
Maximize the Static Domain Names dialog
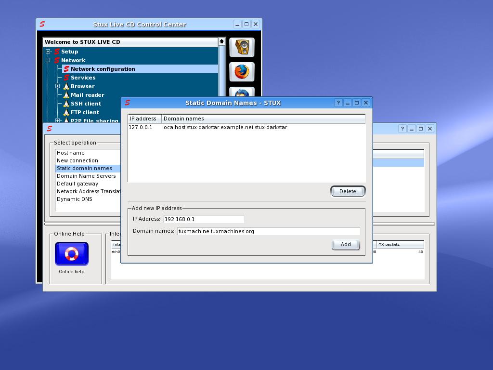(x=357, y=103)
